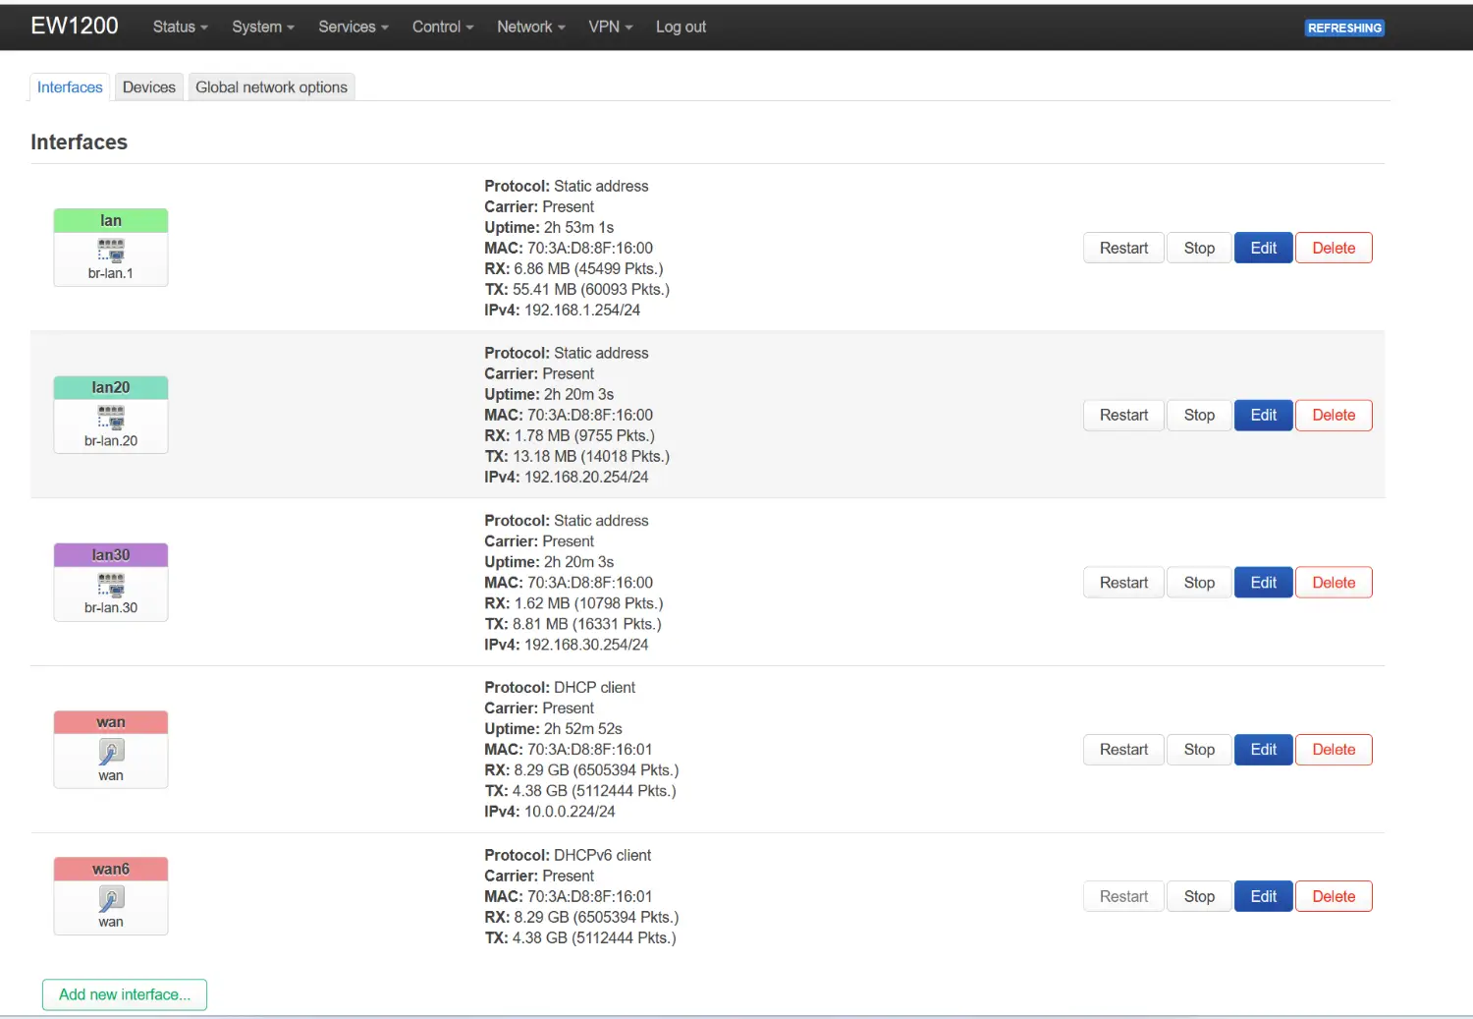Switch to the Devices tab
Image resolution: width=1473 pixels, height=1019 pixels.
click(149, 87)
